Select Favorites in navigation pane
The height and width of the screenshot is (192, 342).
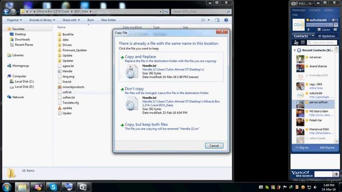click(x=18, y=29)
